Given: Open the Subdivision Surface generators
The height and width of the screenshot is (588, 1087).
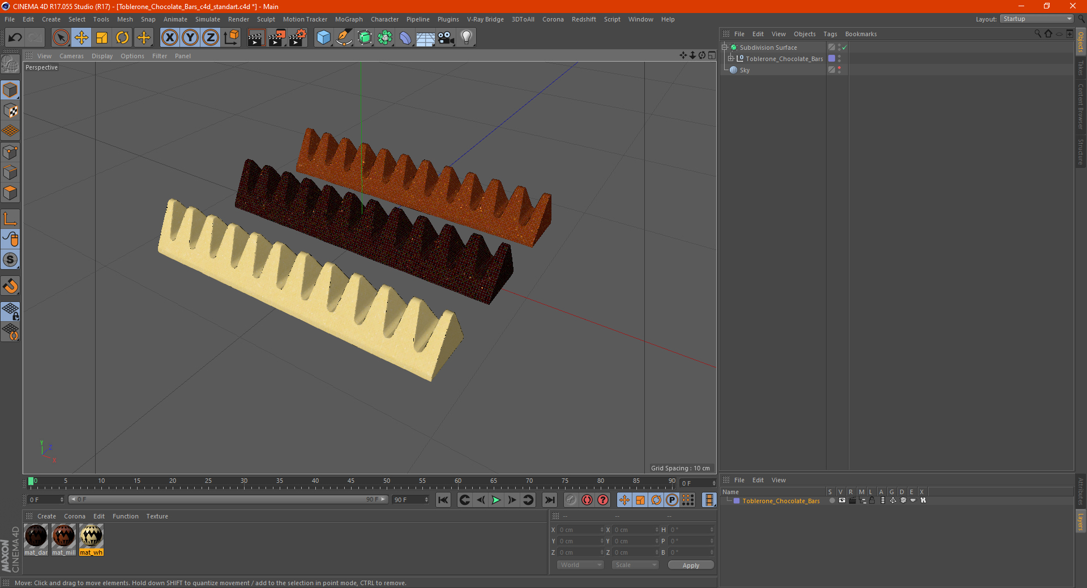Looking at the screenshot, I should 365,38.
